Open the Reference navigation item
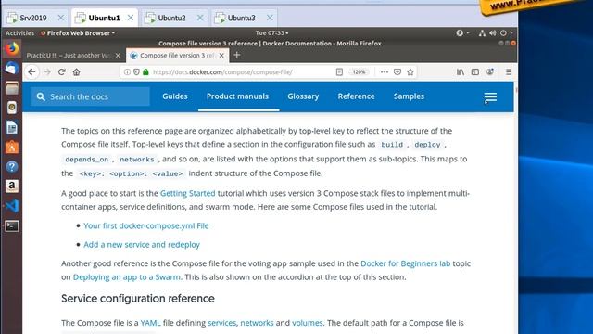The image size is (593, 334). point(356,96)
